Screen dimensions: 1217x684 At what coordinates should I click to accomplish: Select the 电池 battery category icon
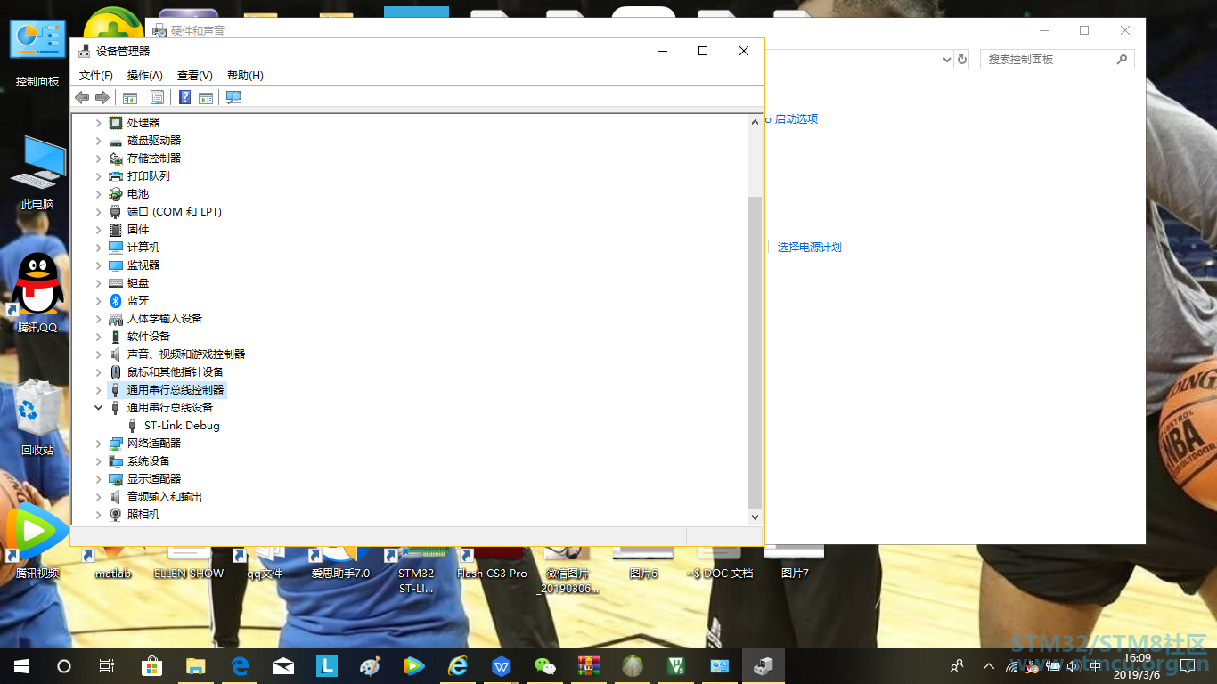coord(115,194)
